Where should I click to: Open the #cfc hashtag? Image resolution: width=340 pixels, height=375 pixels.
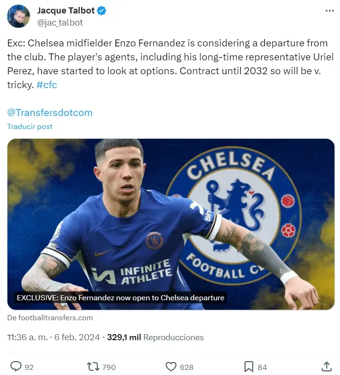click(x=46, y=85)
